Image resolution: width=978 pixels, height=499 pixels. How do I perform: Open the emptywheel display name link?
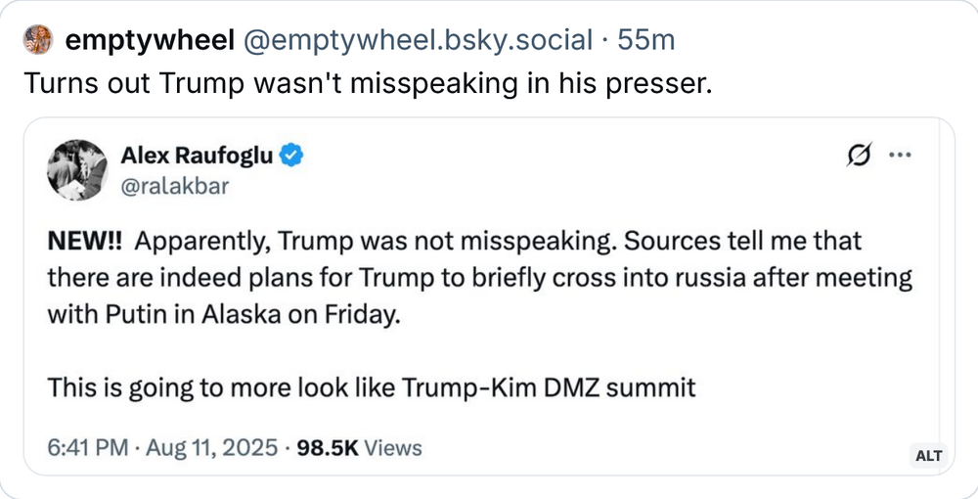(149, 40)
